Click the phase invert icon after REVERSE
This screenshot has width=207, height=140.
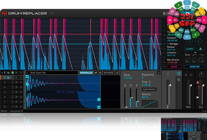[x=117, y=73]
